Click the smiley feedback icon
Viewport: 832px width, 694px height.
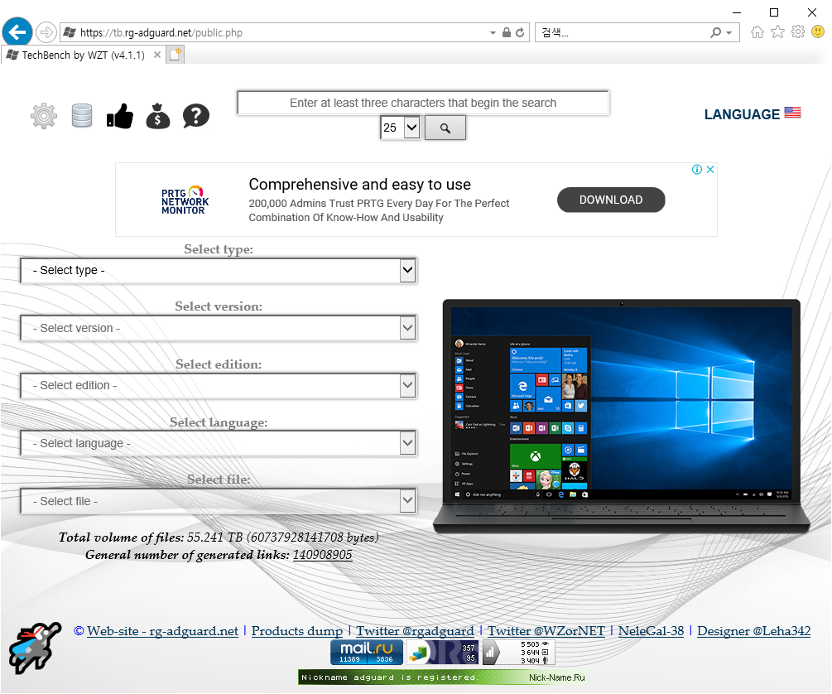(x=818, y=31)
